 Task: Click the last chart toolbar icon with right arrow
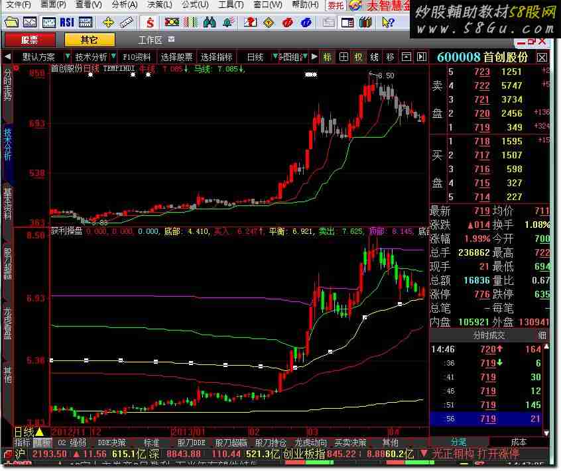pos(422,57)
